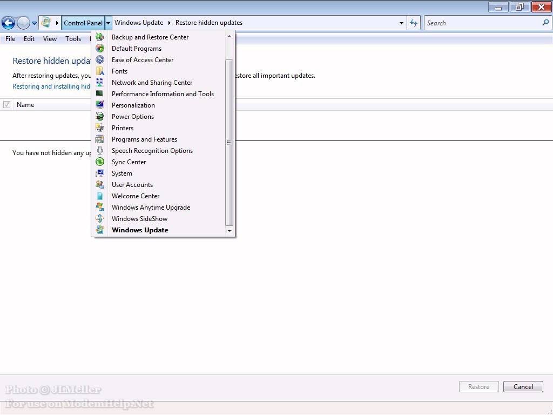The height and width of the screenshot is (415, 553).
Task: Click the dropdown scroll up arrow
Action: (229, 36)
